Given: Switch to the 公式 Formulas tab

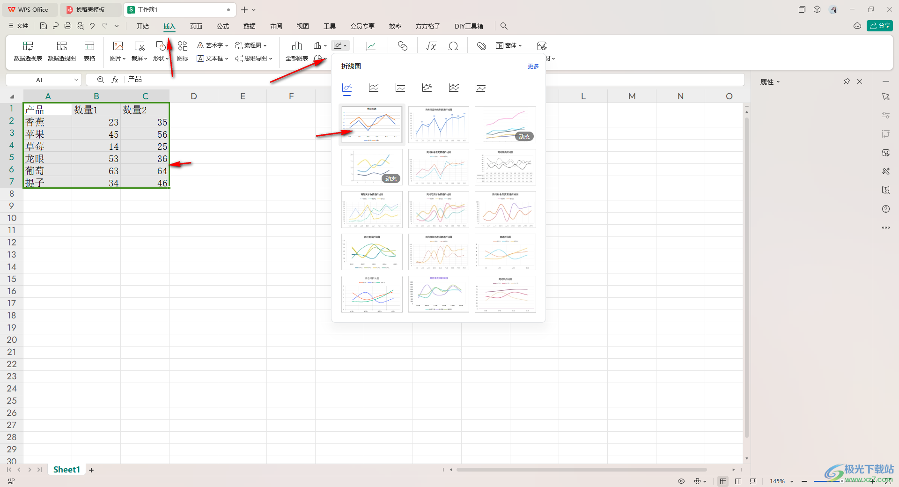Looking at the screenshot, I should coord(223,26).
